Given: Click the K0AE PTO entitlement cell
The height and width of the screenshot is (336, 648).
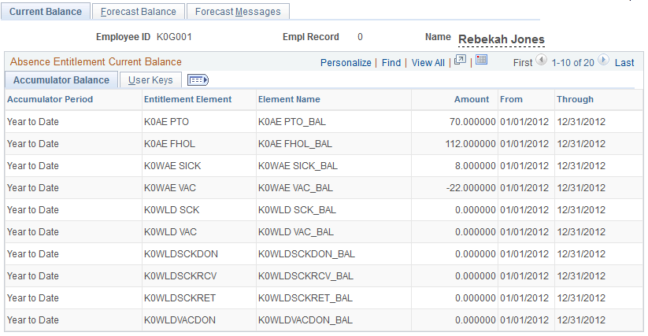Looking at the screenshot, I should pos(166,122).
